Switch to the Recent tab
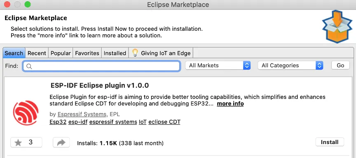The image size is (356, 158). (x=37, y=53)
